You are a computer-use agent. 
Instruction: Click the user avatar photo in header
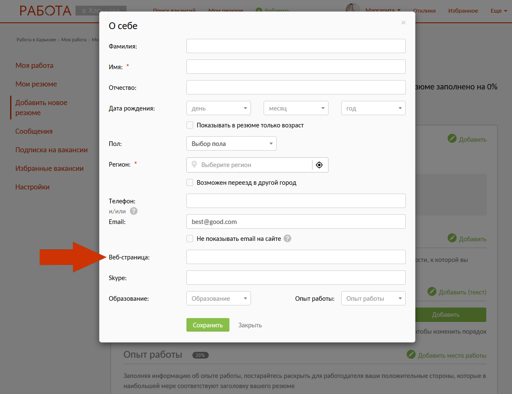[353, 9]
